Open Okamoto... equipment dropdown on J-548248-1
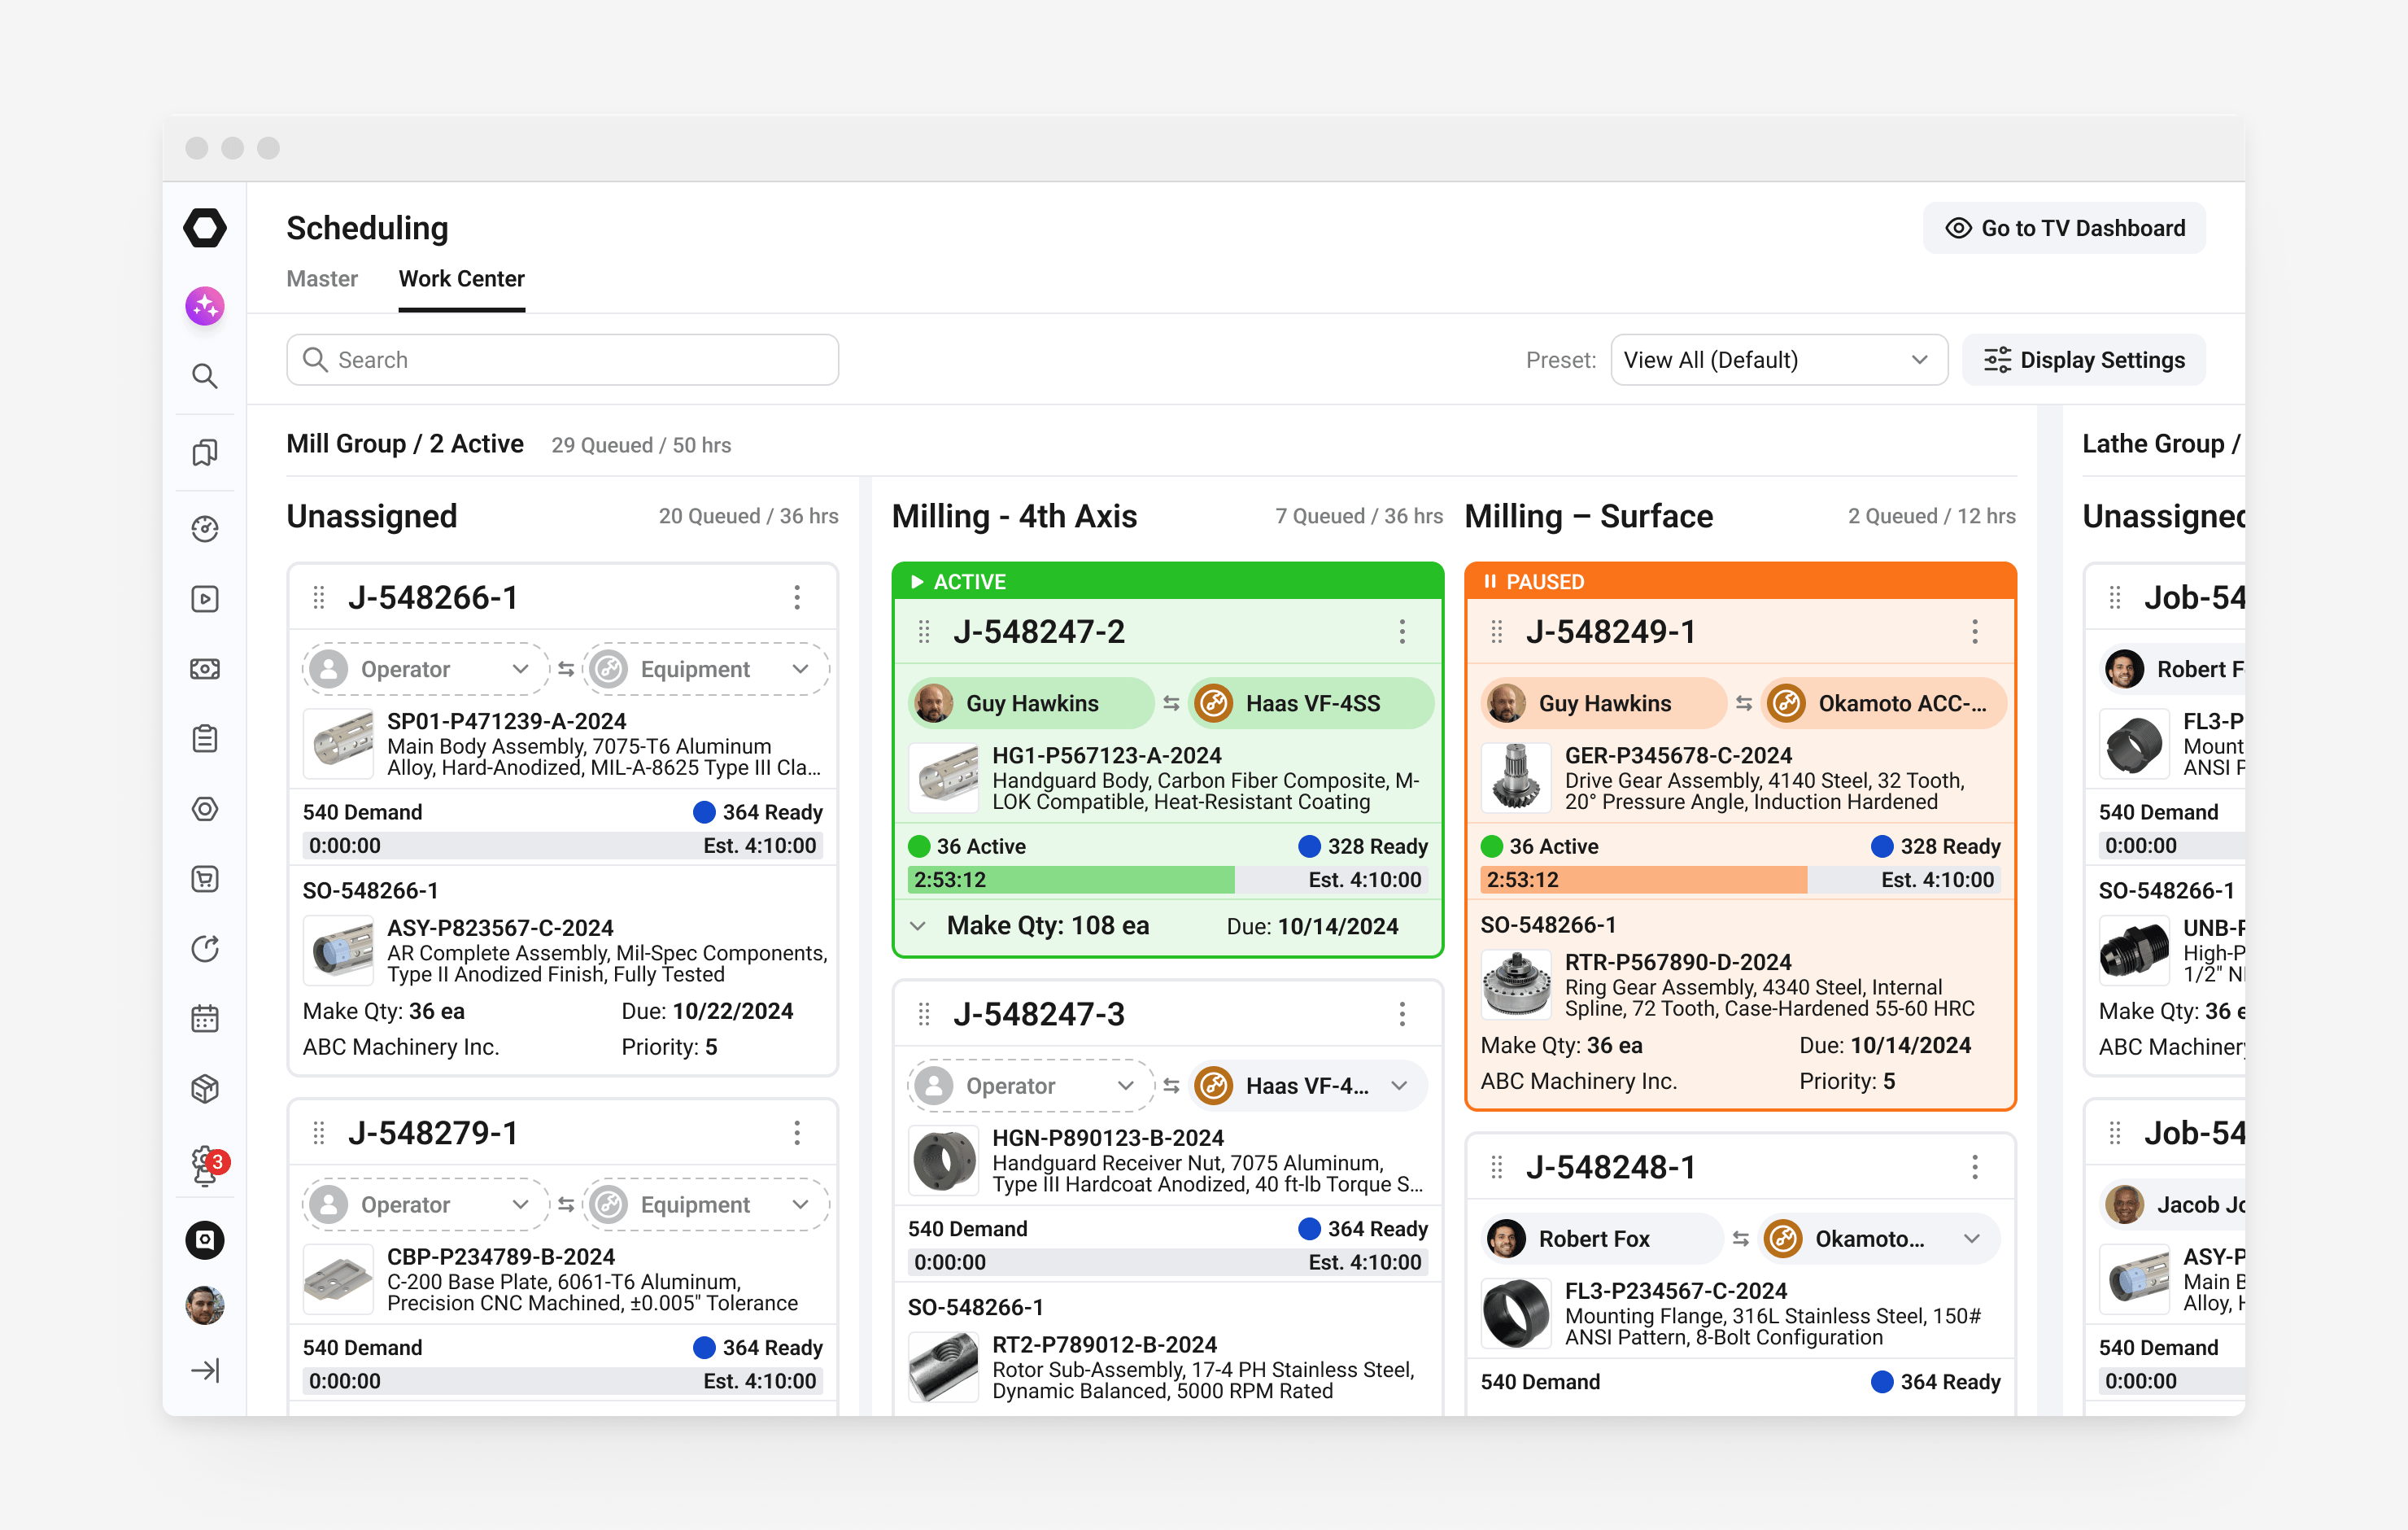The height and width of the screenshot is (1530, 2408). point(1880,1239)
